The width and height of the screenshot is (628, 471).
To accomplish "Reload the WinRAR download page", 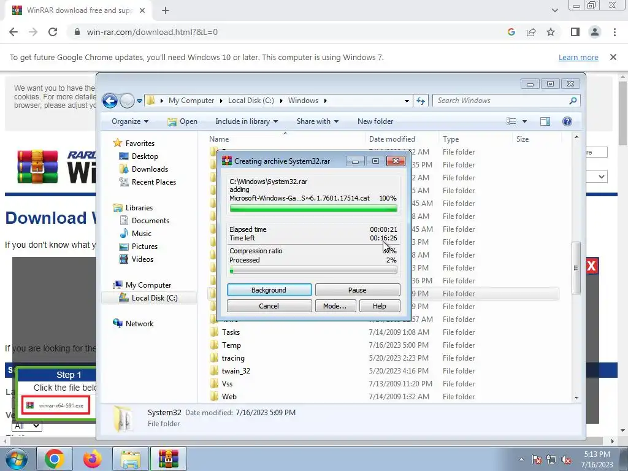I will (53, 32).
